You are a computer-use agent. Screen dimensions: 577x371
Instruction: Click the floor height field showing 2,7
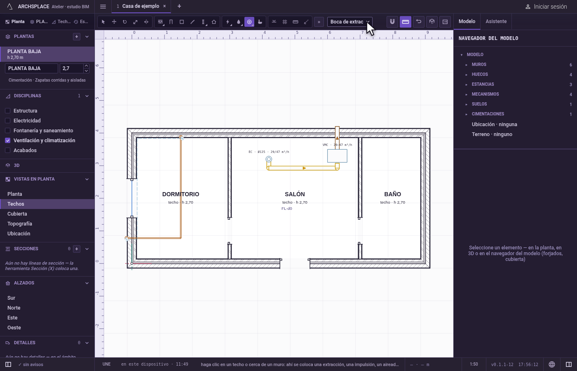pyautogui.click(x=72, y=68)
